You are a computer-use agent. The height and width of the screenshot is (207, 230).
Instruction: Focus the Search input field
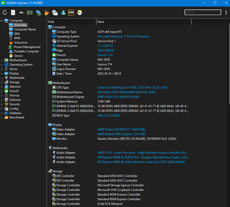click(203, 12)
